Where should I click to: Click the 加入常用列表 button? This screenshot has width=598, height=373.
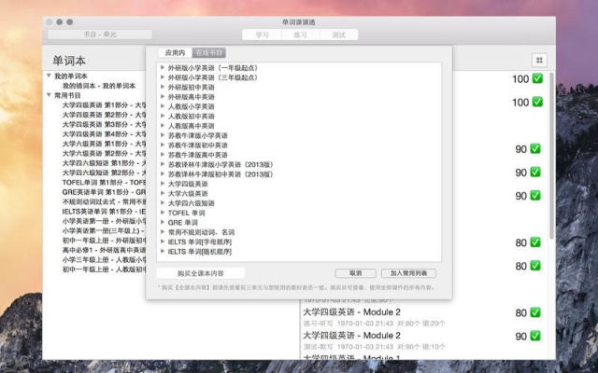tap(408, 273)
